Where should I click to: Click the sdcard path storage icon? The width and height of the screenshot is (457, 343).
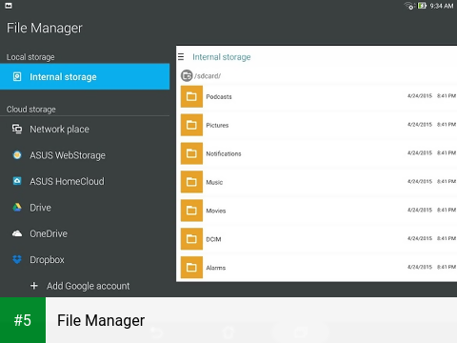click(x=187, y=75)
